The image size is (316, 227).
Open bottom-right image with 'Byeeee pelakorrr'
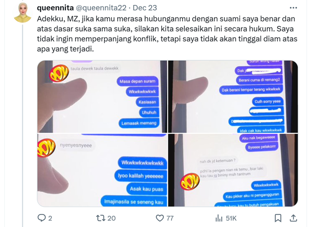point(233,170)
